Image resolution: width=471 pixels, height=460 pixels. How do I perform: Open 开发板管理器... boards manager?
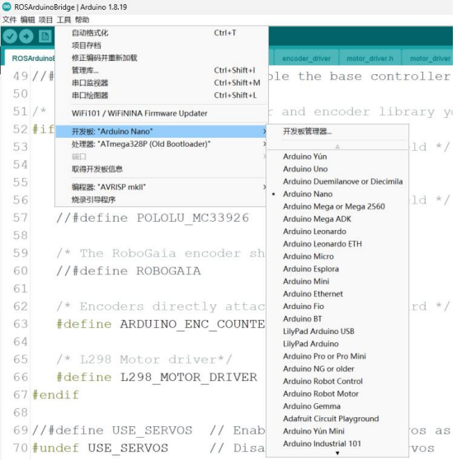(x=337, y=132)
